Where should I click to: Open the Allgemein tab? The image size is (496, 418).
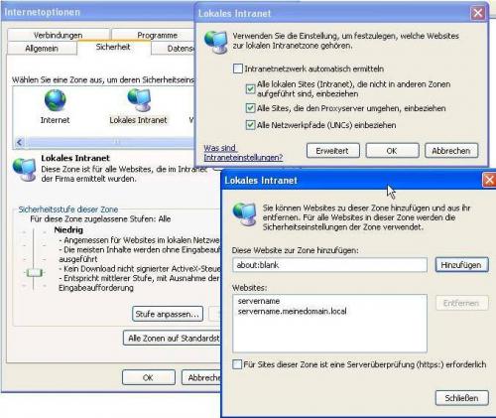[42, 49]
